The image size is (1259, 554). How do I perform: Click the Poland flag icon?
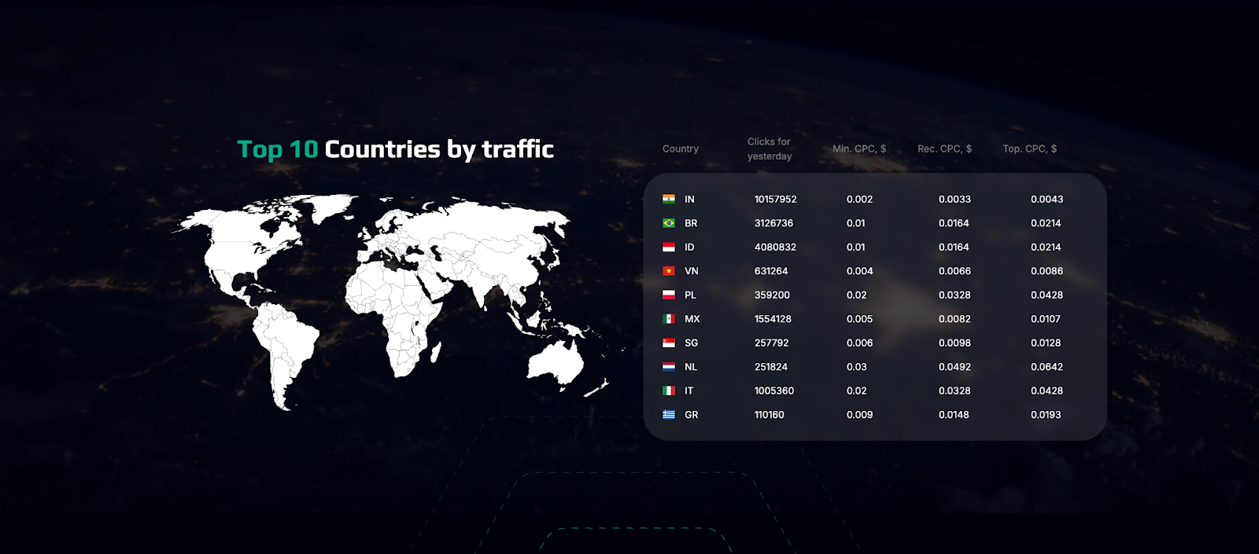tap(669, 295)
